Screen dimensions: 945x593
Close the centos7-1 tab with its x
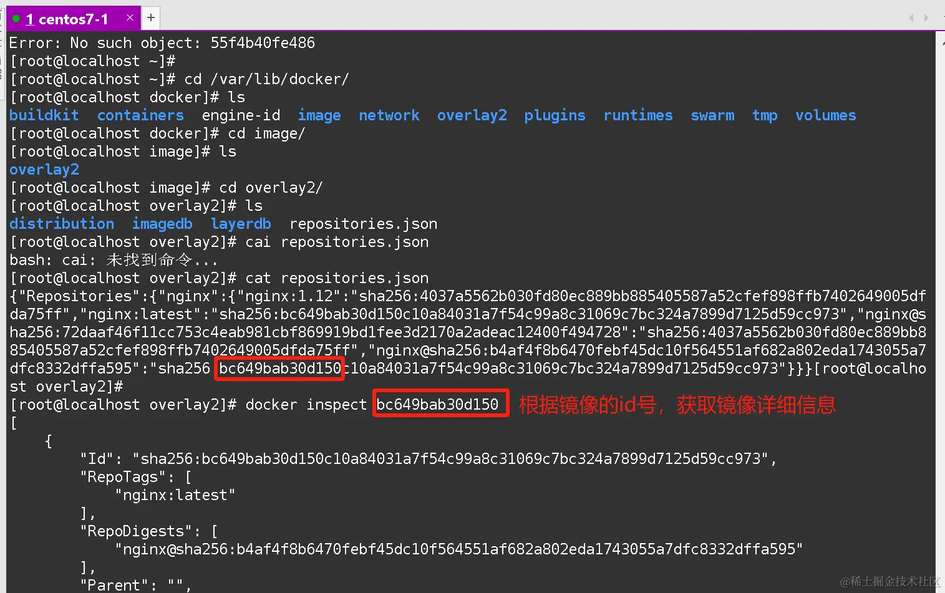coord(130,18)
